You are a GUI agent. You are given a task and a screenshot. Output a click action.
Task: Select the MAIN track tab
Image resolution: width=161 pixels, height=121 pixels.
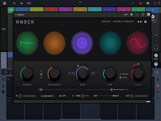coord(11,10)
